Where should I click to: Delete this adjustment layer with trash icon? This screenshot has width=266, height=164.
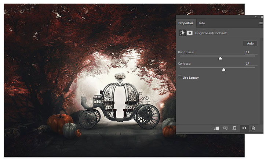(x=253, y=128)
